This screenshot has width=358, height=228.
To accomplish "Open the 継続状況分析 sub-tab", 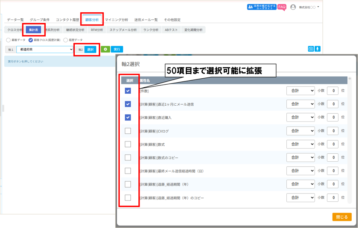I will (75, 30).
